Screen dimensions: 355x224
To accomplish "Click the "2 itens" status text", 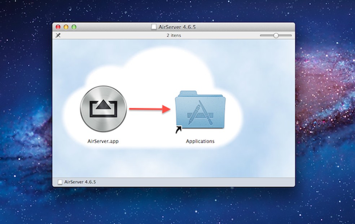I will [174, 36].
